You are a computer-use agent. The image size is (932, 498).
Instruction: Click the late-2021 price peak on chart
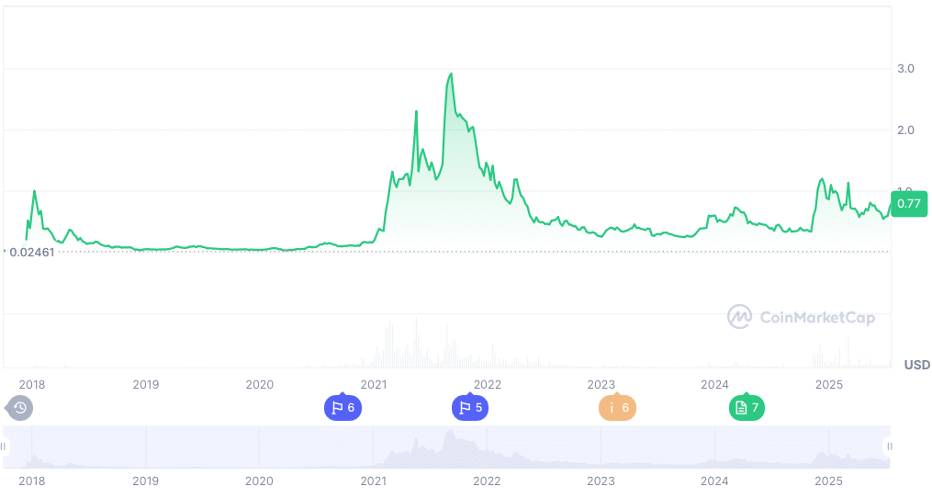click(451, 74)
